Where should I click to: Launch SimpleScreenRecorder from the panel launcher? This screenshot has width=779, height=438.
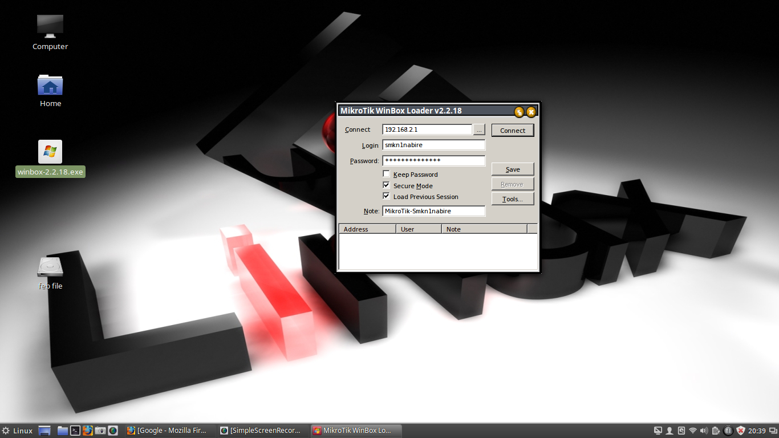[x=113, y=431]
